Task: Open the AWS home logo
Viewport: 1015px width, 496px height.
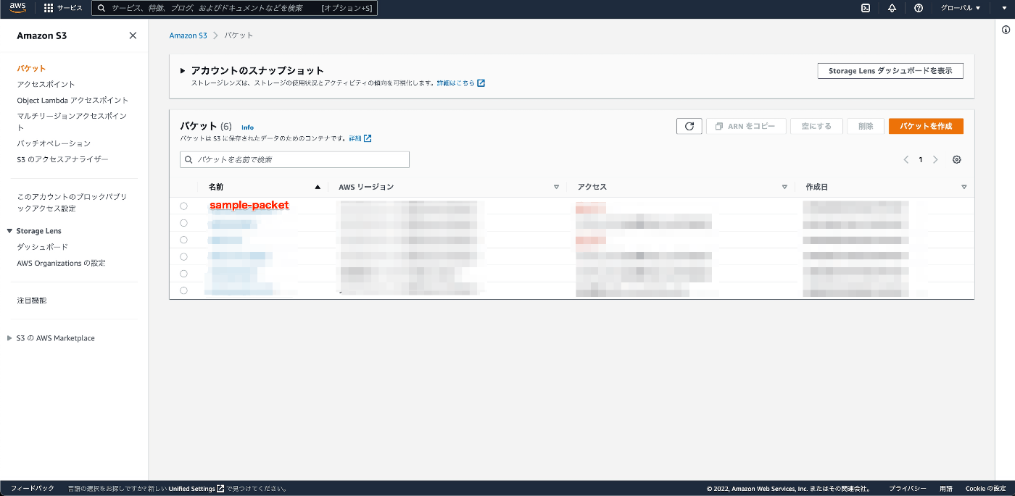Action: (17, 8)
